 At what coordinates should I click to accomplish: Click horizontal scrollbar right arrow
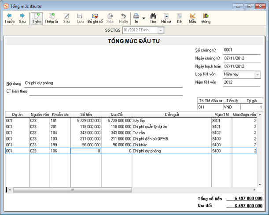(254, 190)
